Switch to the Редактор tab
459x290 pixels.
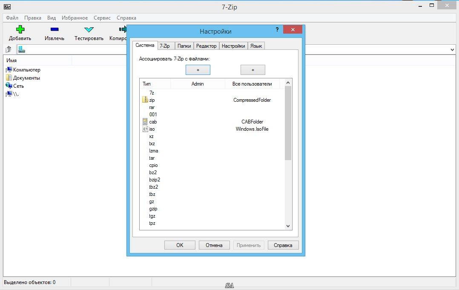coord(207,46)
